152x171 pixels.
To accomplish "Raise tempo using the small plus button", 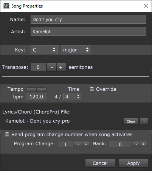I will pyautogui.click(x=41, y=90).
